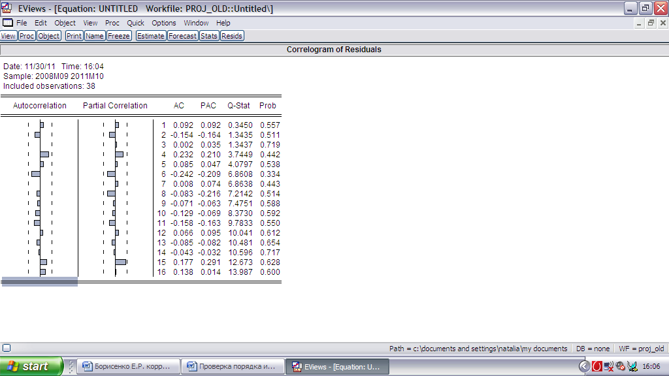Click the WF = proj_old status entry

(x=642, y=349)
